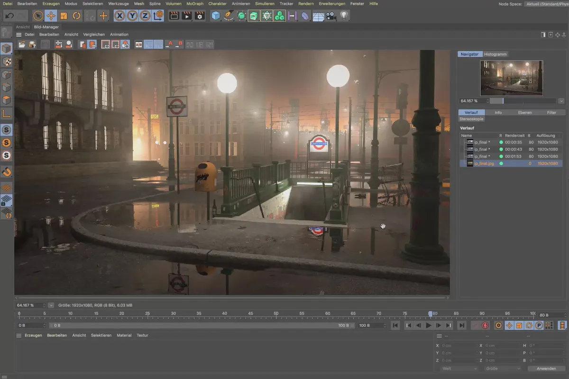Switch to the Filter tab
Image resolution: width=569 pixels, height=379 pixels.
coord(551,112)
